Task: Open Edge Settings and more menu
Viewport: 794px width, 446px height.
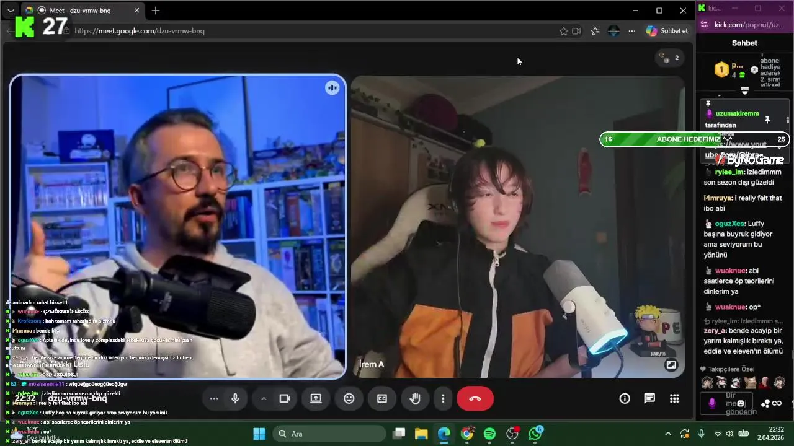Action: click(632, 31)
